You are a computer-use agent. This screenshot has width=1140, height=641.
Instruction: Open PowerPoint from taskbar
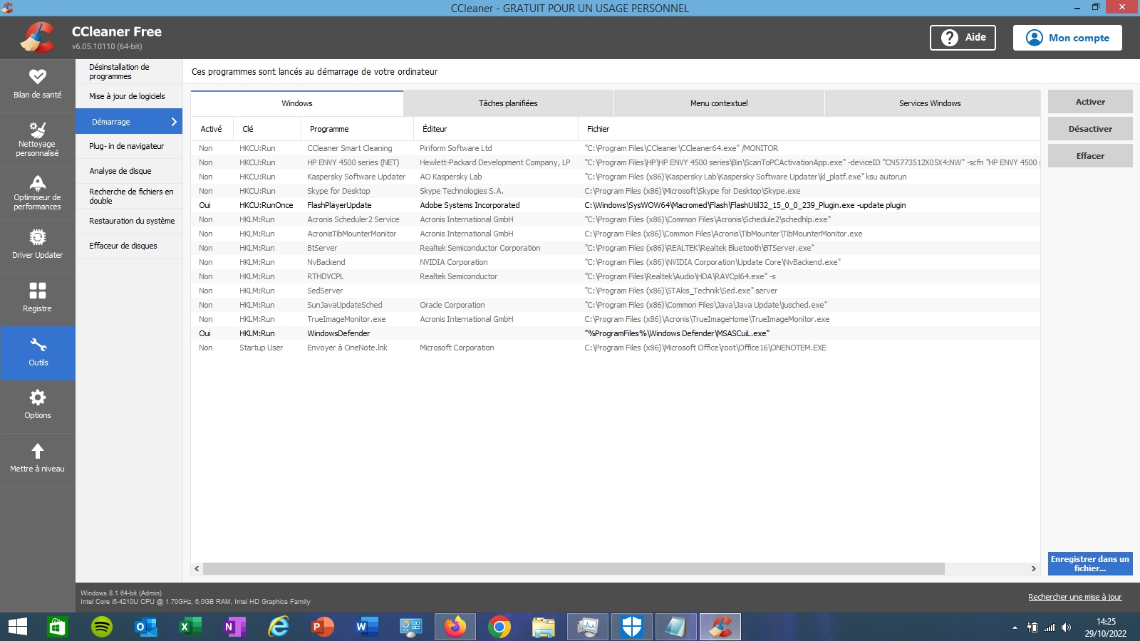[323, 627]
